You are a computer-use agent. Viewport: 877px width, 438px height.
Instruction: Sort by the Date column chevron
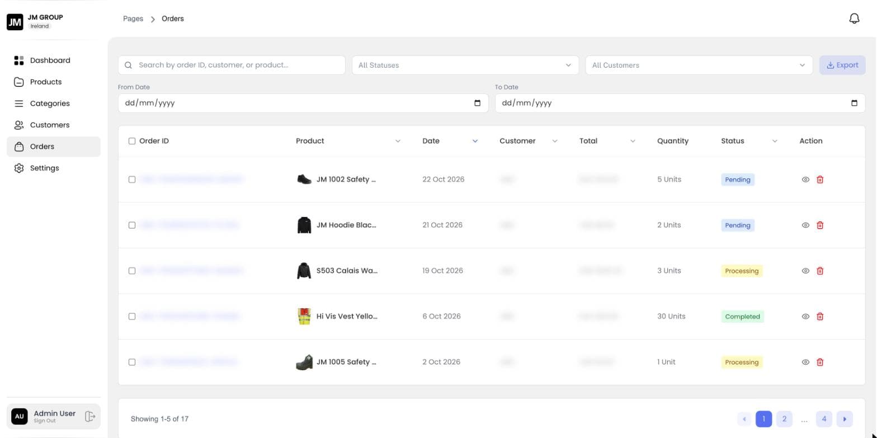coord(475,141)
